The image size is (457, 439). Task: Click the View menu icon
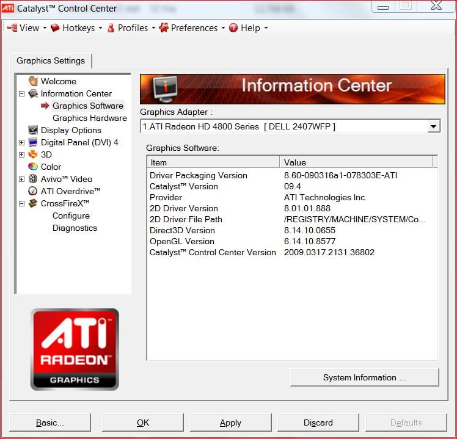(12, 28)
